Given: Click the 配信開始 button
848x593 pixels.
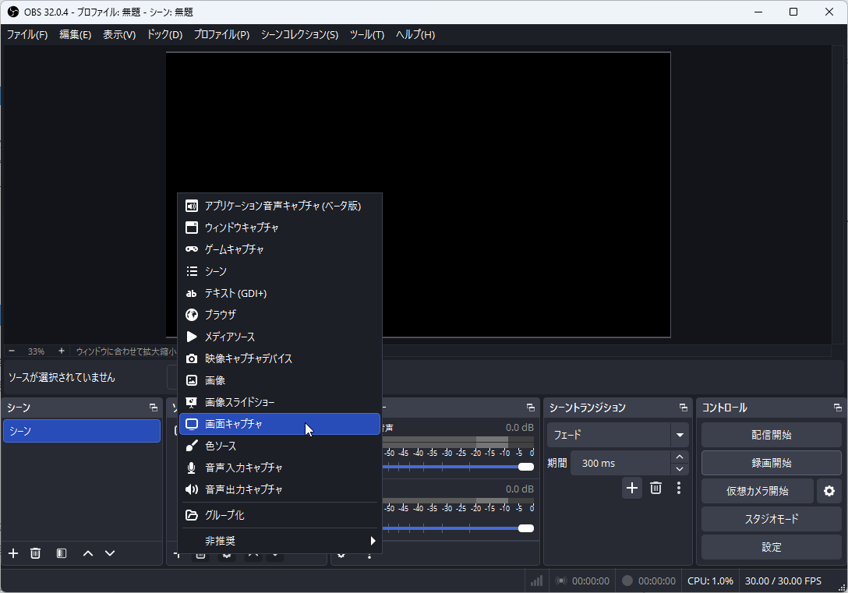Looking at the screenshot, I should 771,435.
